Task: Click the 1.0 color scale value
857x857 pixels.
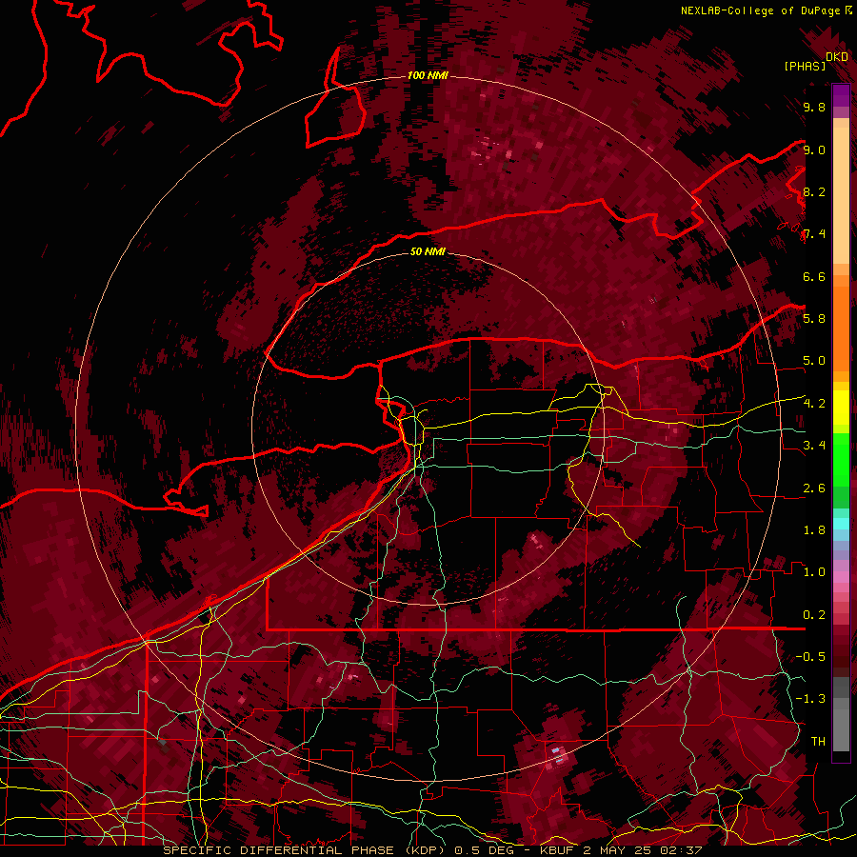Action: point(814,572)
